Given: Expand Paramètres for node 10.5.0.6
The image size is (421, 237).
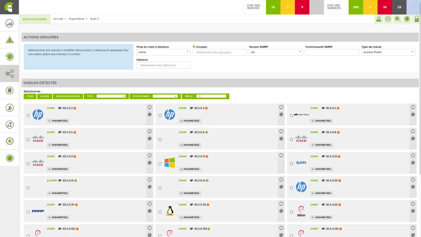Looking at the screenshot, I should pyautogui.click(x=190, y=145).
